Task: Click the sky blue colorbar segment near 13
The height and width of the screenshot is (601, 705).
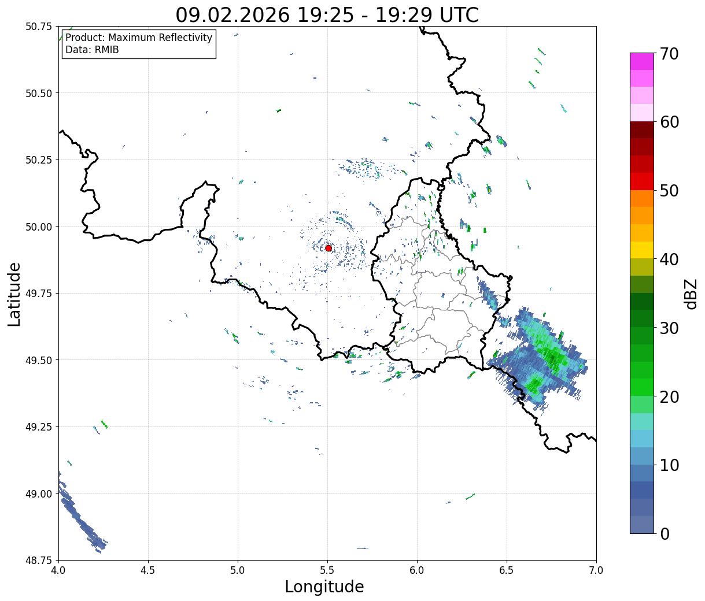Action: pos(642,438)
